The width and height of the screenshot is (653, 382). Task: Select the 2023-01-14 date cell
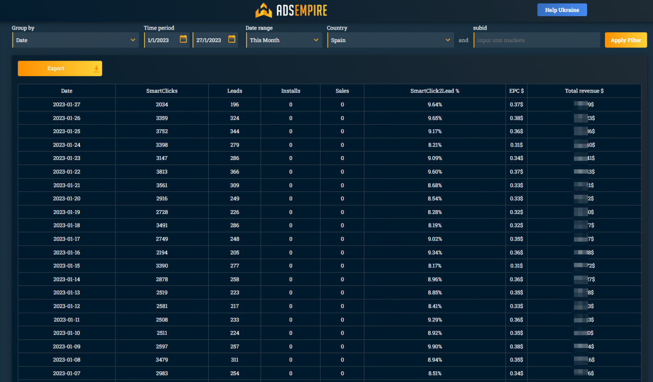tap(67, 279)
